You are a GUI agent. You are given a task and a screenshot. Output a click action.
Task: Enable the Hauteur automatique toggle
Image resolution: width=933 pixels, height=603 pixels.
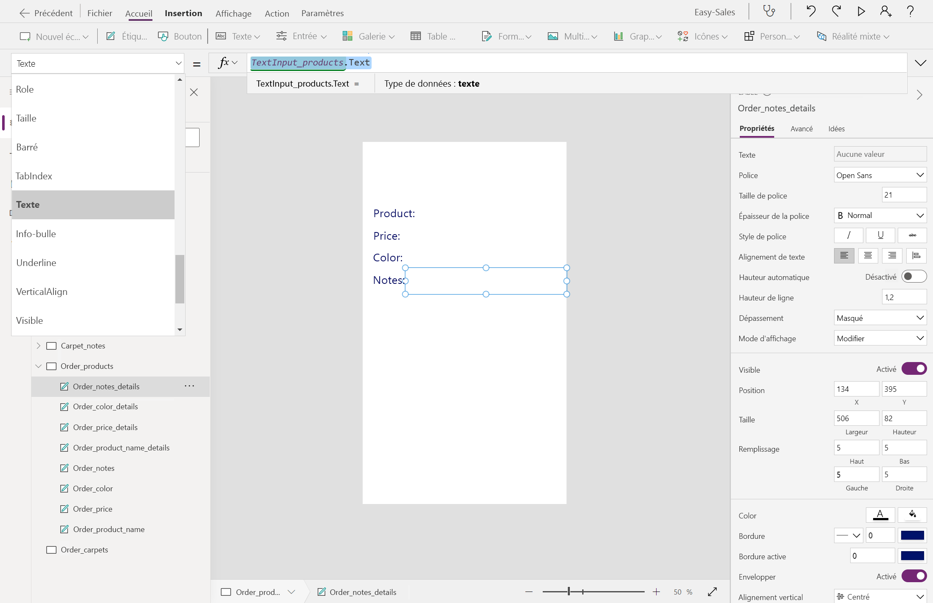pyautogui.click(x=914, y=276)
